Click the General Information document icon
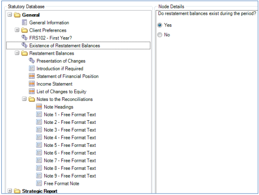 (24, 22)
